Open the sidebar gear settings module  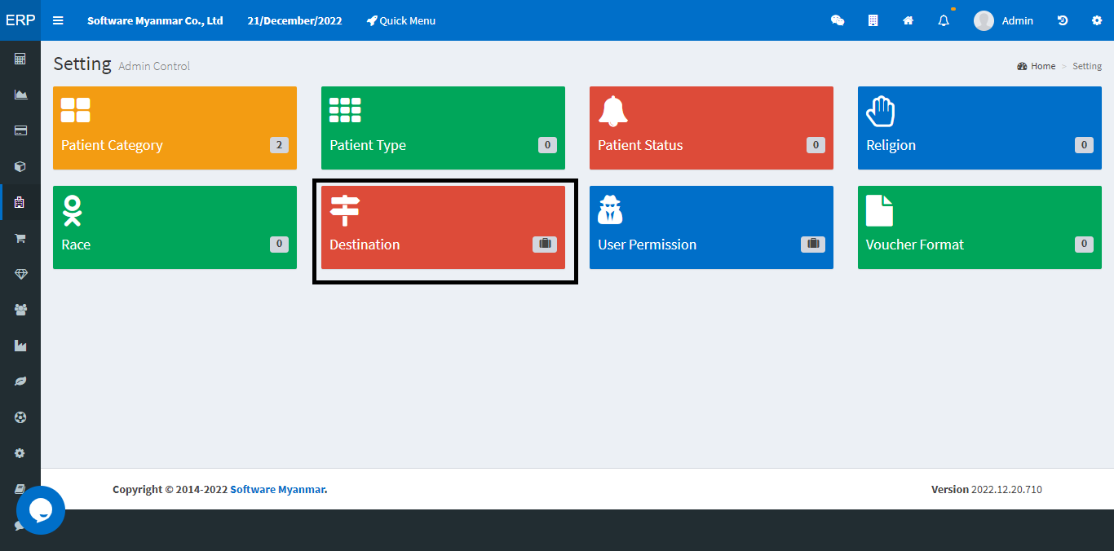pyautogui.click(x=20, y=453)
